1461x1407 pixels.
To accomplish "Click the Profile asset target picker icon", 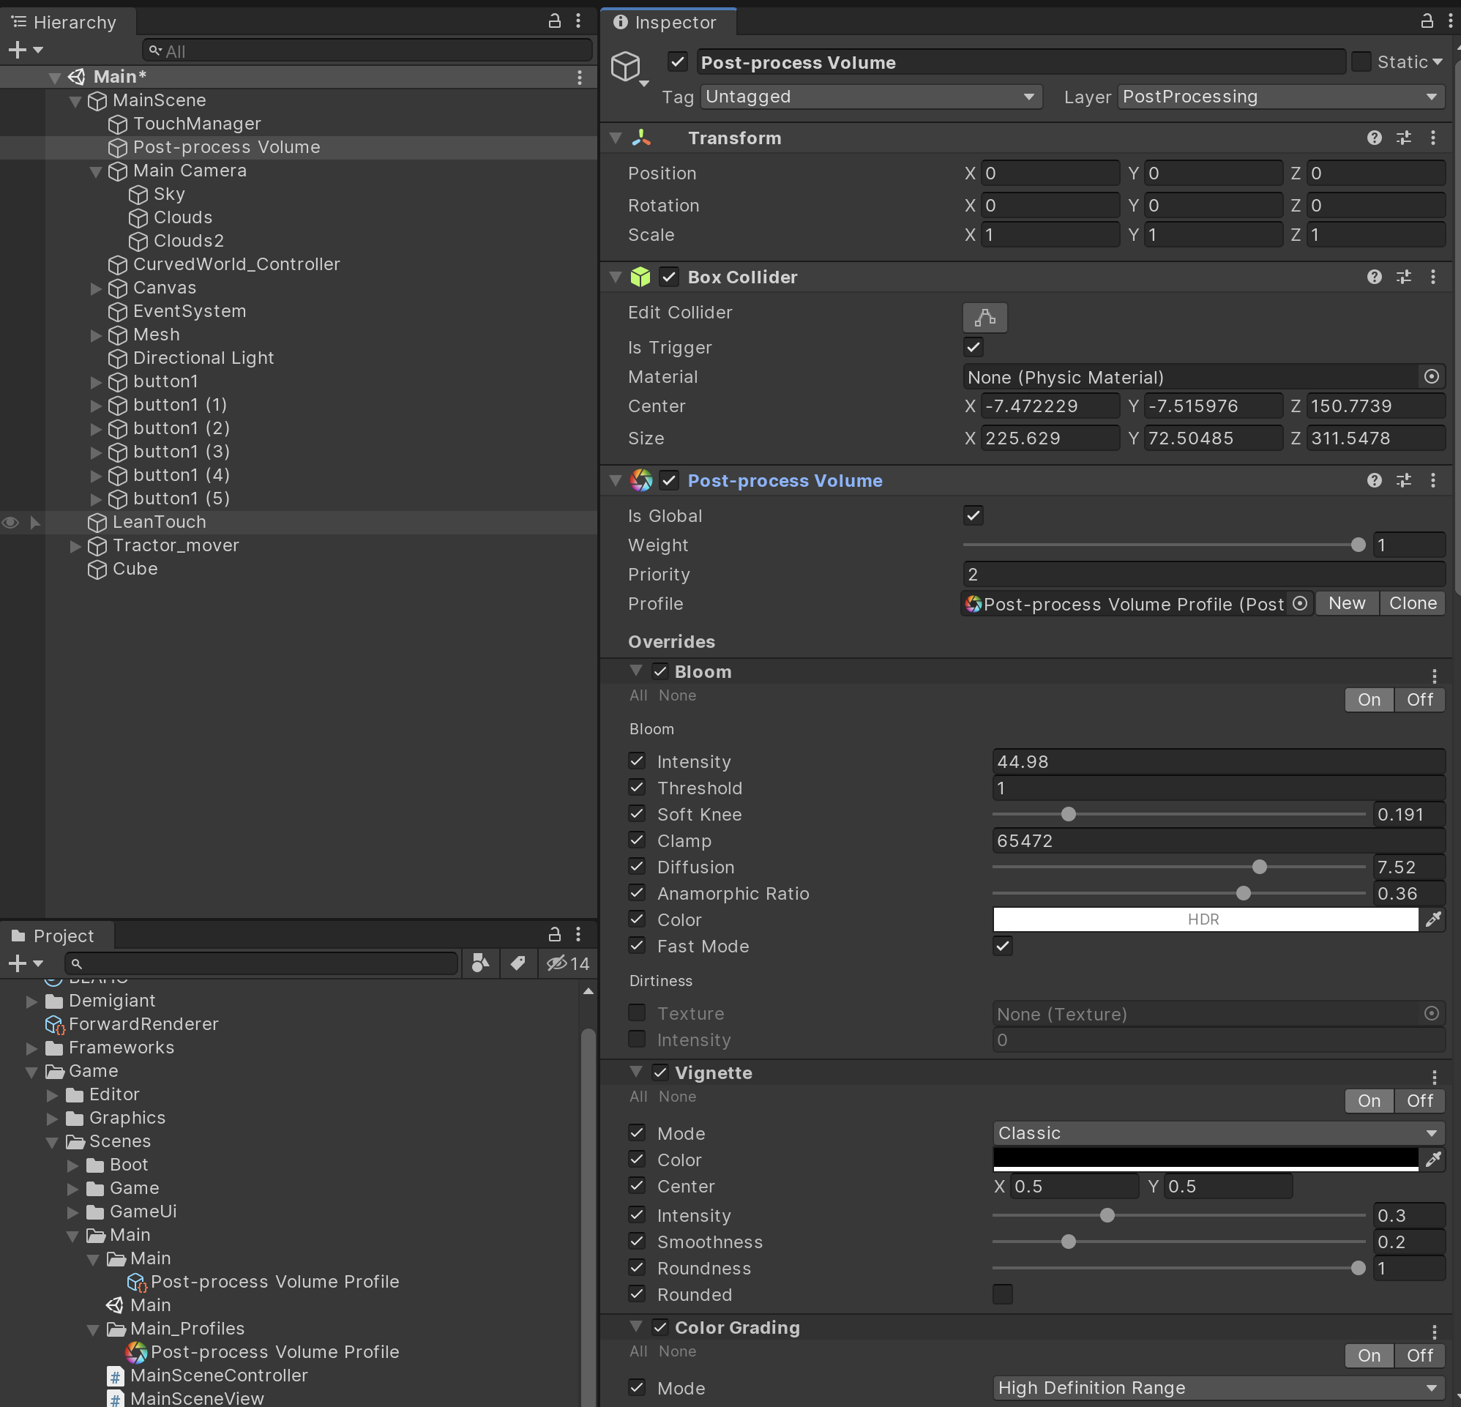I will (x=1300, y=604).
